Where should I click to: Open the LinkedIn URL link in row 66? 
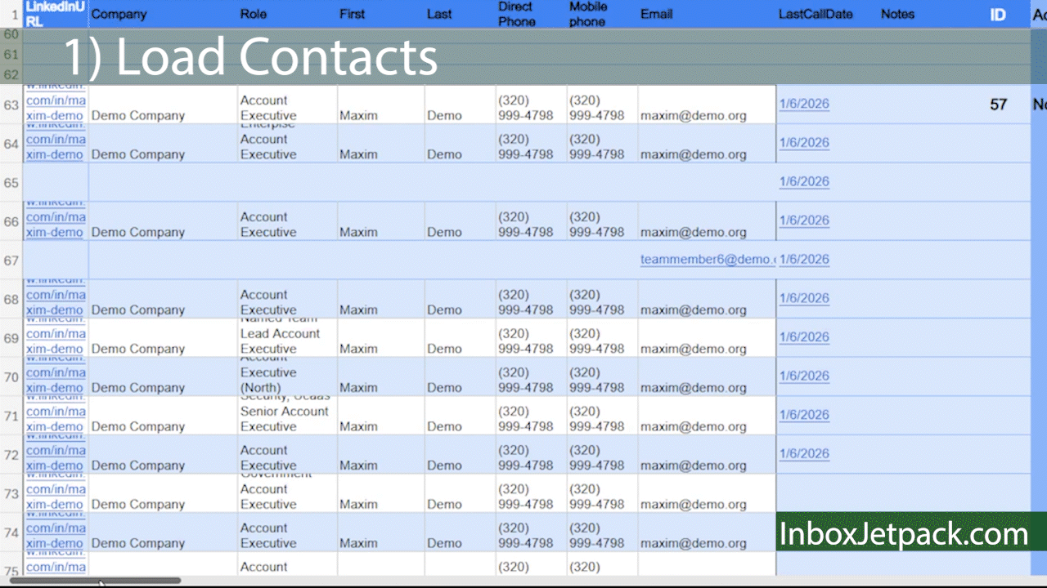tap(56, 225)
